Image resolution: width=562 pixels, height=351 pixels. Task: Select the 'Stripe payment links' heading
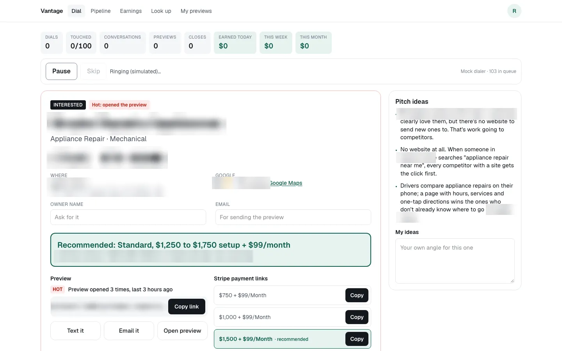tap(241, 278)
